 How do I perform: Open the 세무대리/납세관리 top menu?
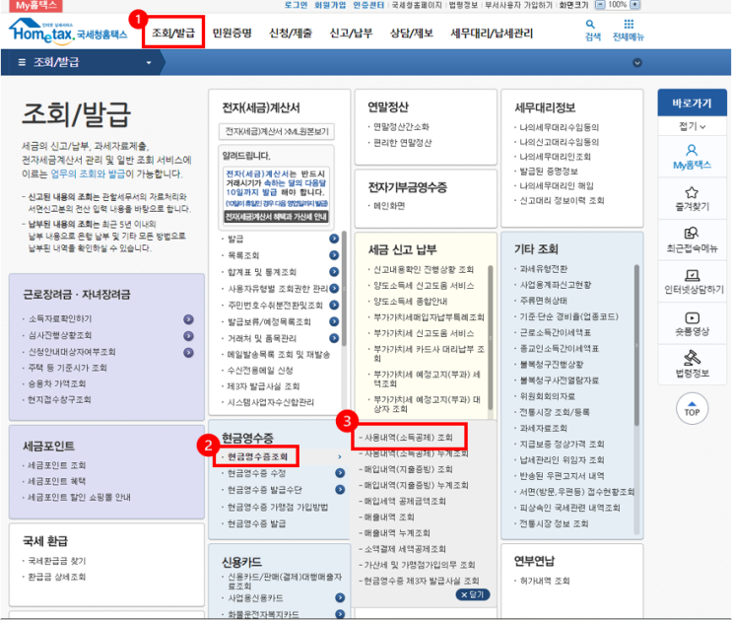point(492,33)
